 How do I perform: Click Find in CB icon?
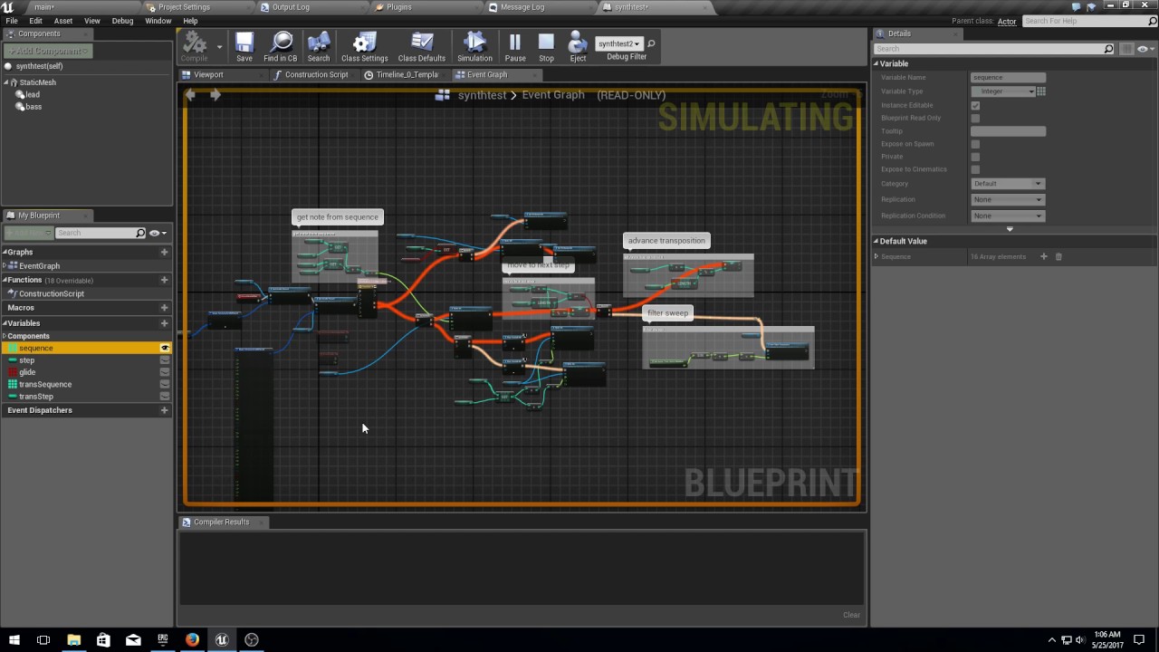281,47
